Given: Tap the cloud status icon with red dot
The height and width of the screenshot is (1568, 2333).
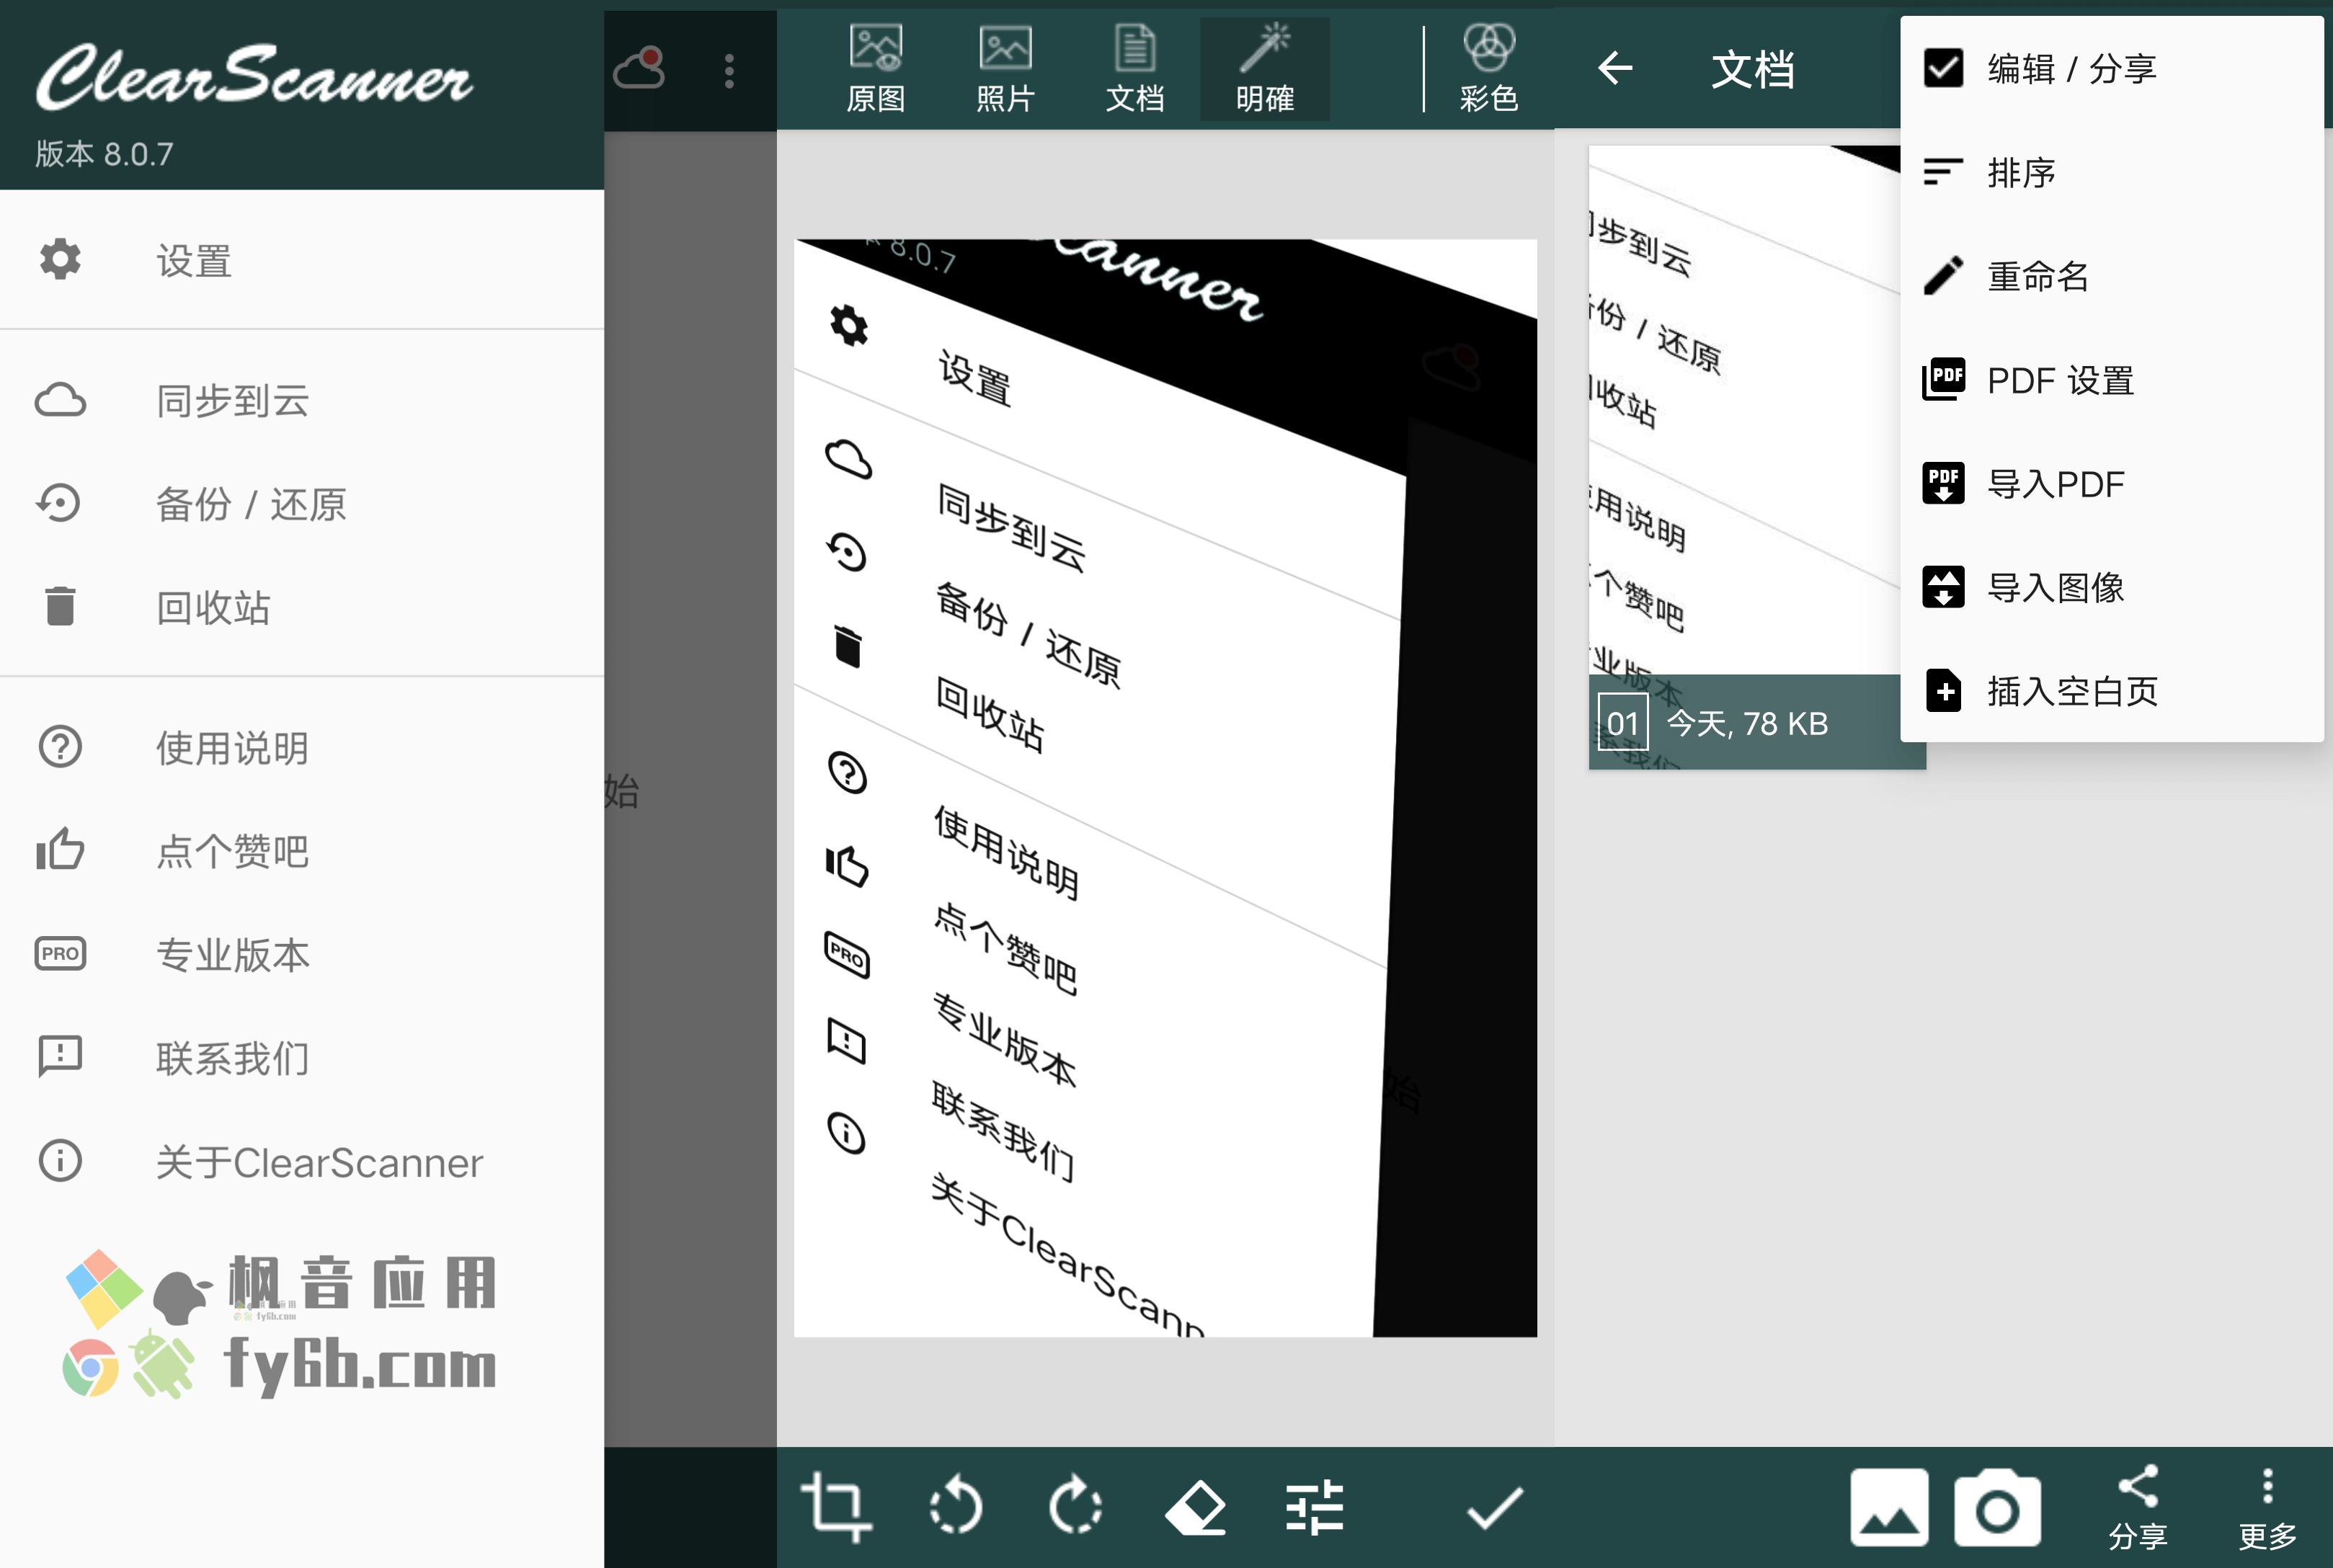Looking at the screenshot, I should [640, 68].
